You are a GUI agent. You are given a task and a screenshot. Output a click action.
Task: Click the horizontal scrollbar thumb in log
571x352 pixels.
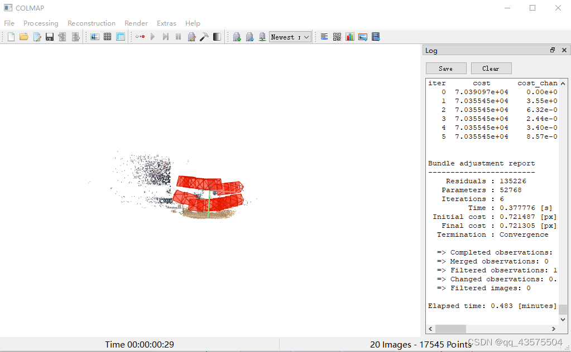pos(450,329)
